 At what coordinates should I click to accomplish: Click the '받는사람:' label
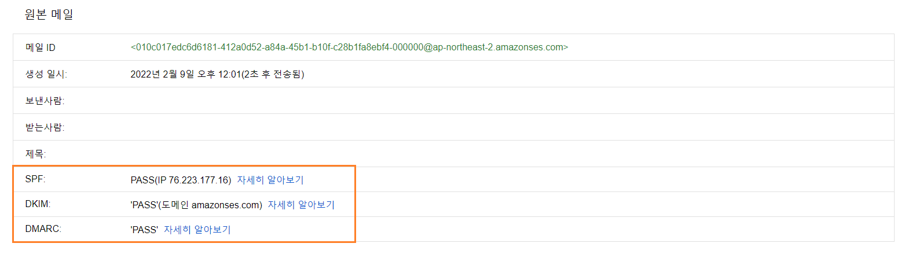pyautogui.click(x=45, y=127)
